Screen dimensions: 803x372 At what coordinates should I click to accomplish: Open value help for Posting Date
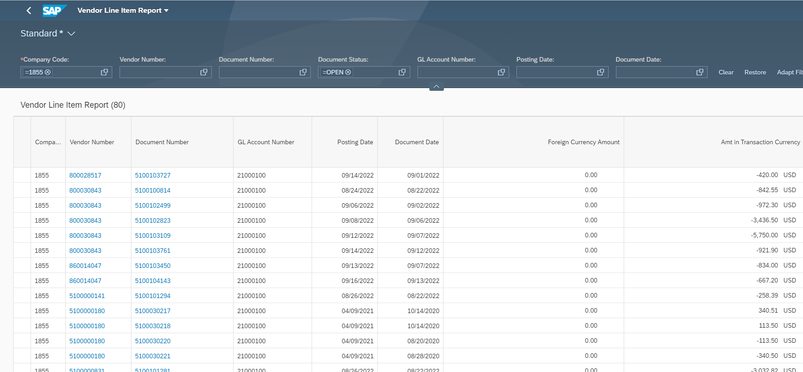600,72
